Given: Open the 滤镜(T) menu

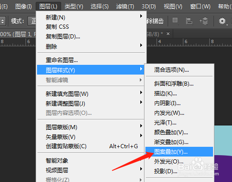Looking at the screenshot, I should [125, 6].
